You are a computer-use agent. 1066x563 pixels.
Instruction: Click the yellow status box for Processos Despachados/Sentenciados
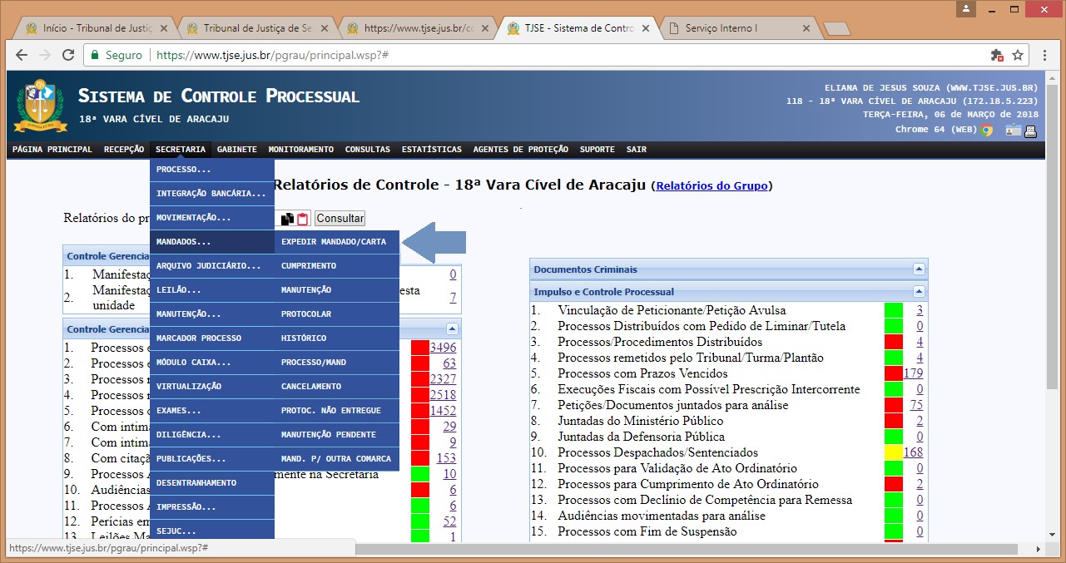tap(893, 452)
